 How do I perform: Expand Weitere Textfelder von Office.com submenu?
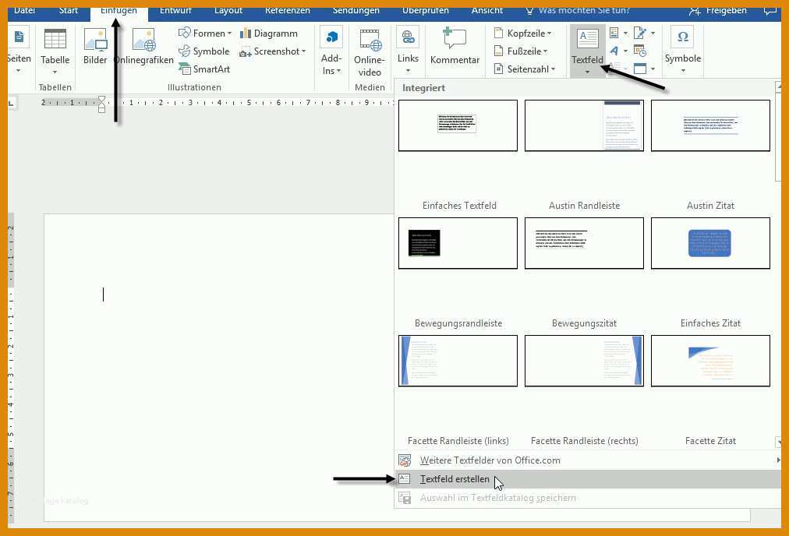tap(778, 460)
